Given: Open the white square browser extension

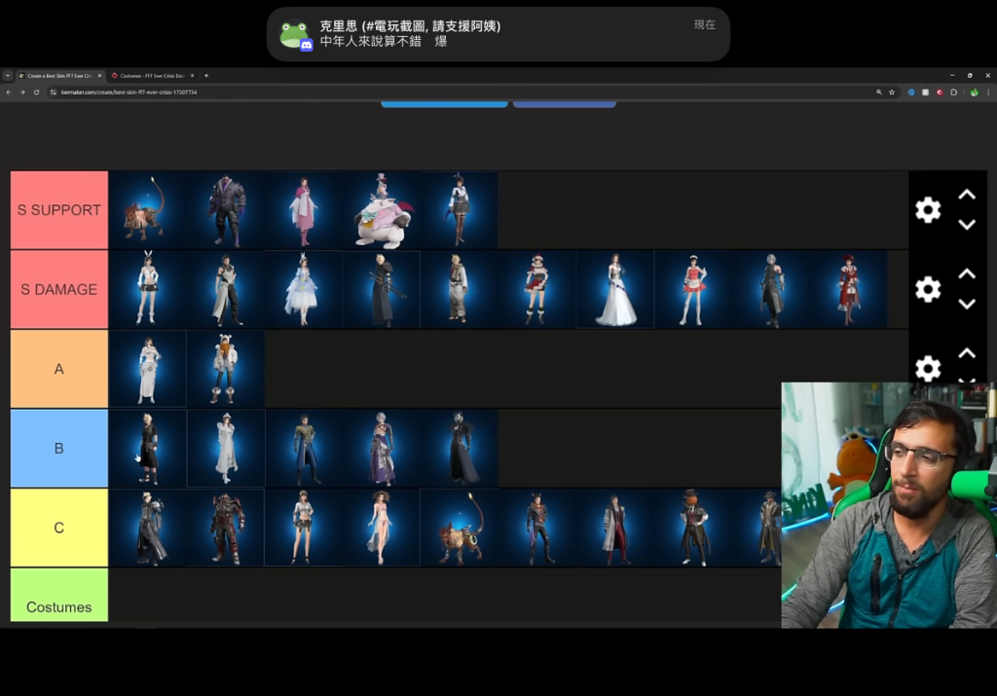Looking at the screenshot, I should [925, 92].
